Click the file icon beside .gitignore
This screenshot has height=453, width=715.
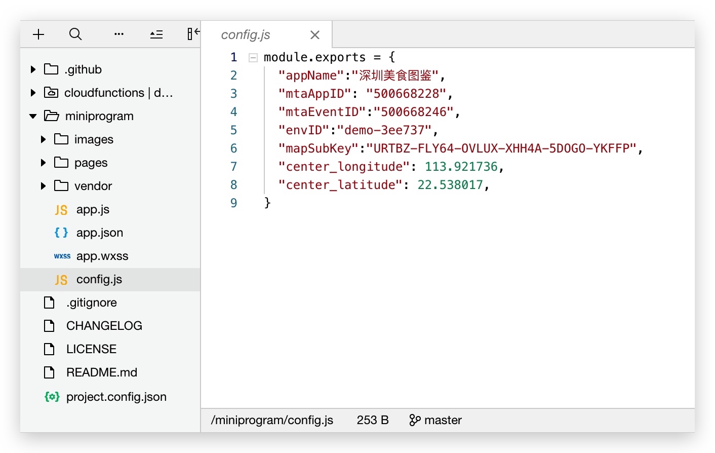pos(49,303)
